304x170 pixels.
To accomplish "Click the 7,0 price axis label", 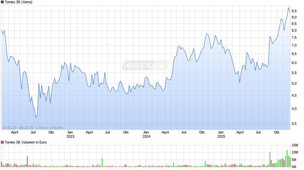I will pyautogui.click(x=294, y=45).
